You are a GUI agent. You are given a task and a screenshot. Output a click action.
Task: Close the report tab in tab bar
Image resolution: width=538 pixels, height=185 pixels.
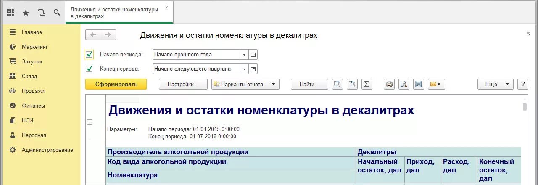pyautogui.click(x=166, y=7)
